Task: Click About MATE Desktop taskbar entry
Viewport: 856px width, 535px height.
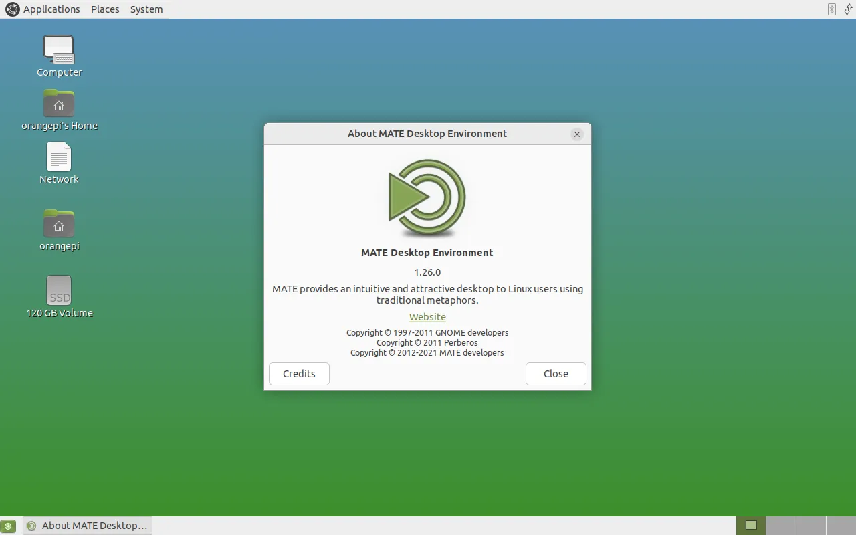Action: (88, 526)
